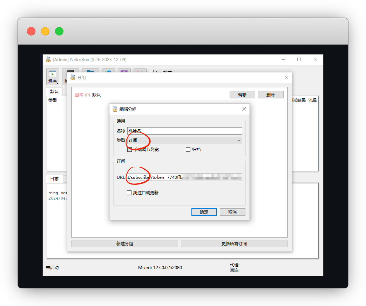This screenshot has height=306, width=366.
Task: Click the 名称 text field
Action: 184,131
